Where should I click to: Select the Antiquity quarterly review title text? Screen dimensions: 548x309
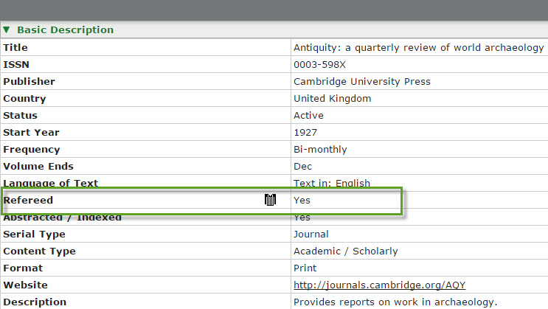pos(419,48)
